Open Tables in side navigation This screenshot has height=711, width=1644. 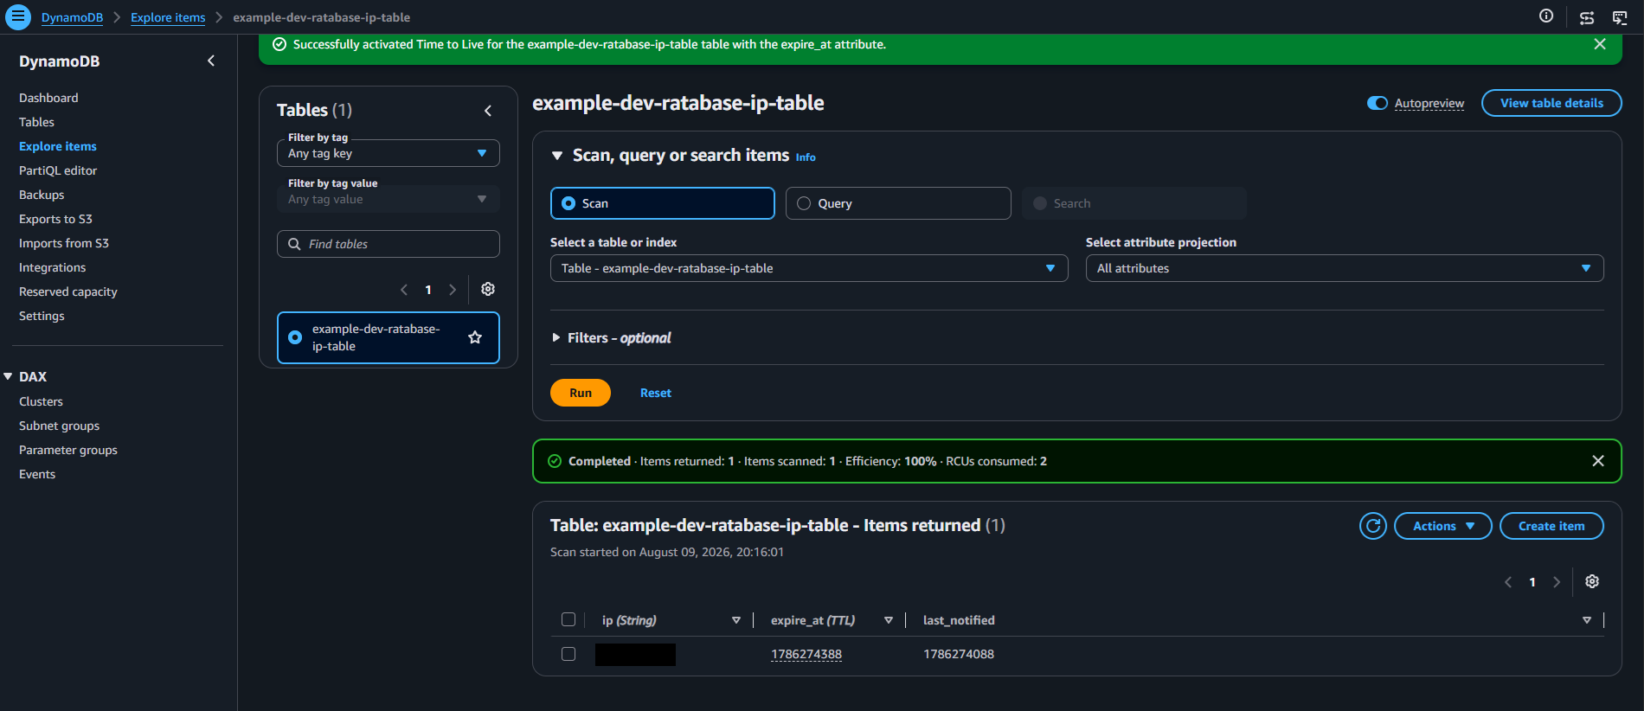36,122
